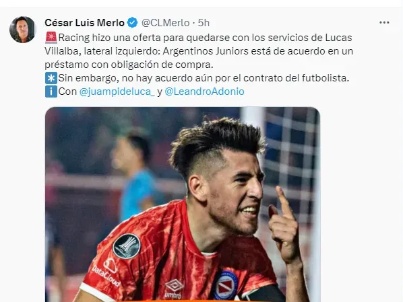Click the Umbro logo on the jersey
The height and width of the screenshot is (302, 403).
pos(174,289)
